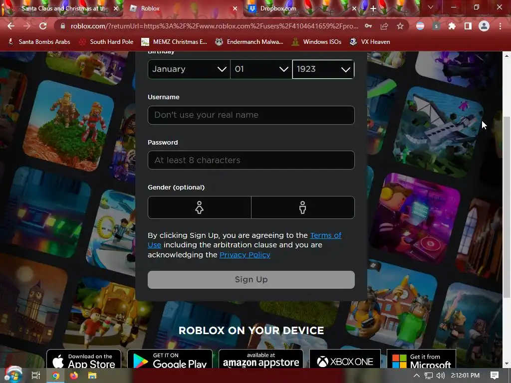The height and width of the screenshot is (383, 511).
Task: Click the Password input field
Action: [251, 160]
